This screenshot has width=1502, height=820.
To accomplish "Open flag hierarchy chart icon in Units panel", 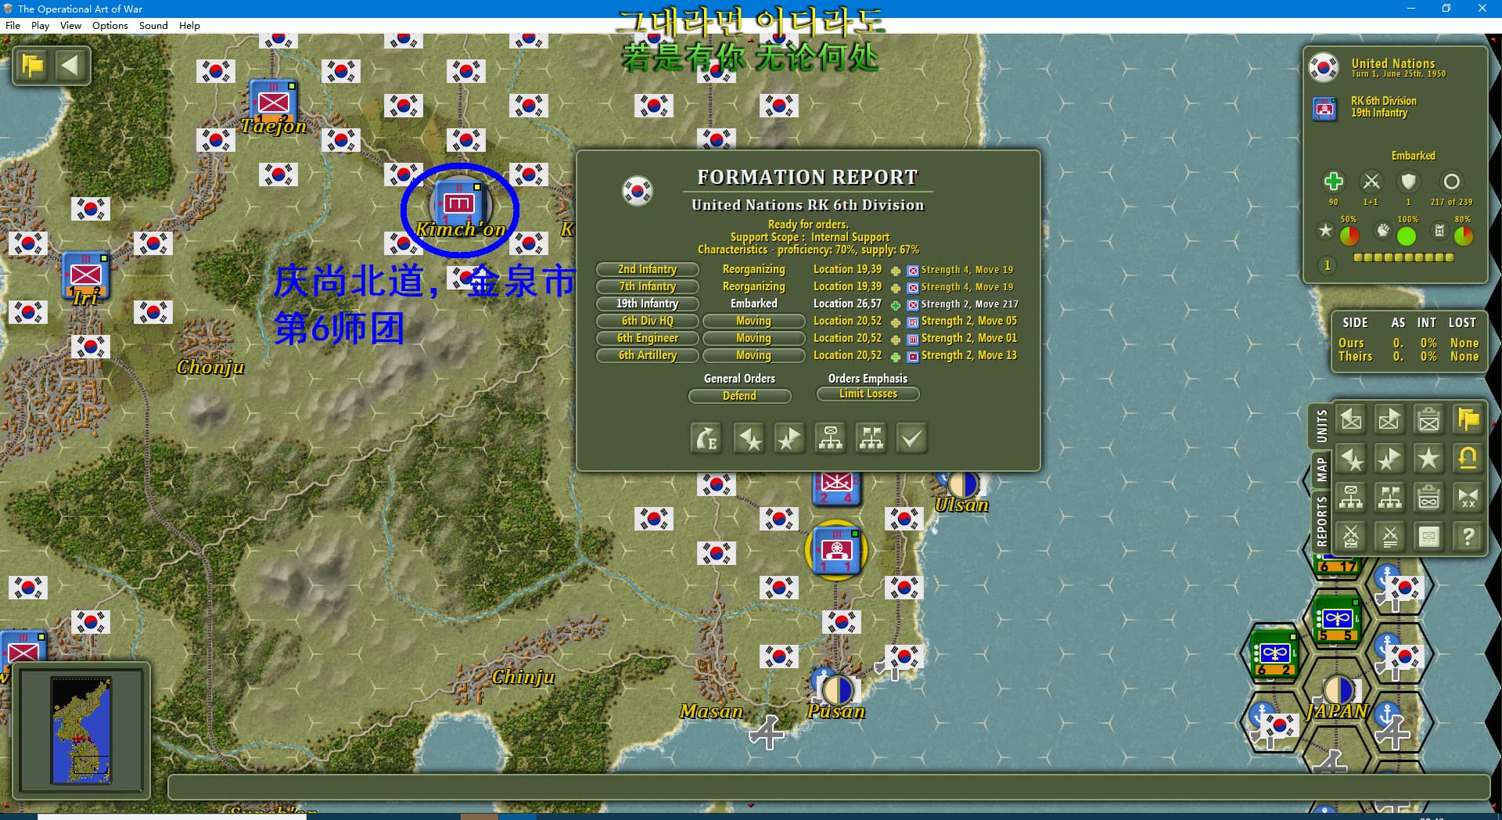I will click(x=1389, y=498).
